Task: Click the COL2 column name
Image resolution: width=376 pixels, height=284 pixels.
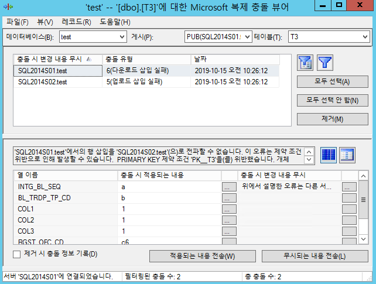Action: pyautogui.click(x=26, y=220)
